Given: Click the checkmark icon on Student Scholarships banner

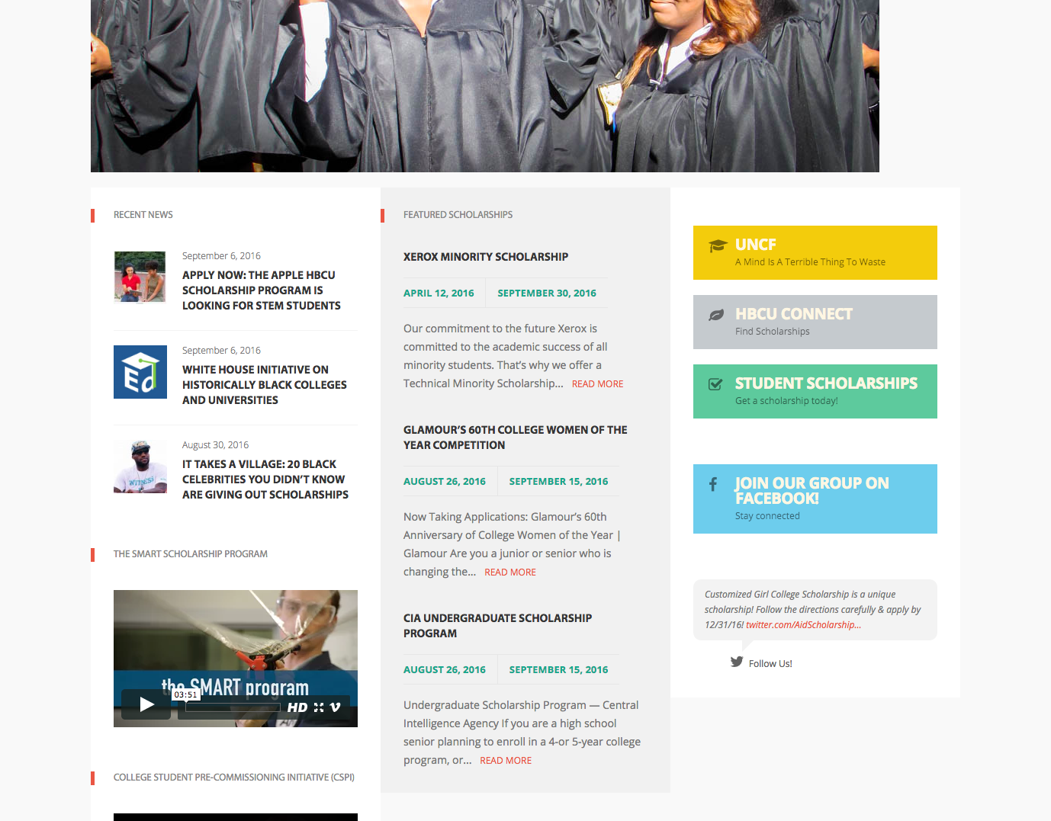Looking at the screenshot, I should (715, 384).
